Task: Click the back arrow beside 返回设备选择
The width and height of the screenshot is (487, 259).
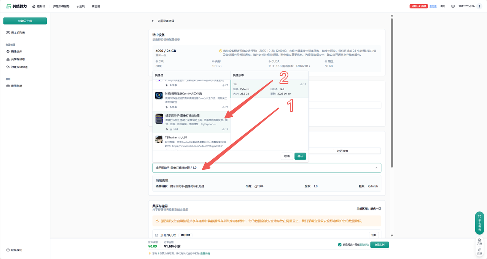Action: (x=153, y=21)
